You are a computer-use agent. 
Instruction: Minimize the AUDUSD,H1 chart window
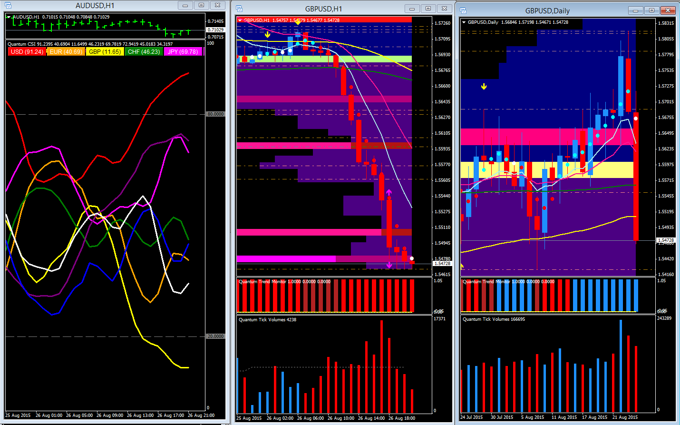[x=185, y=5]
